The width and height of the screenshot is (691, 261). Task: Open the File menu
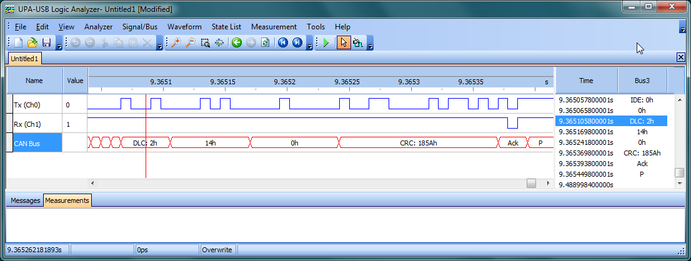click(x=20, y=27)
